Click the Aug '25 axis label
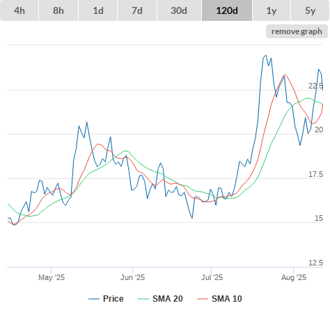The image size is (330, 317). [294, 277]
